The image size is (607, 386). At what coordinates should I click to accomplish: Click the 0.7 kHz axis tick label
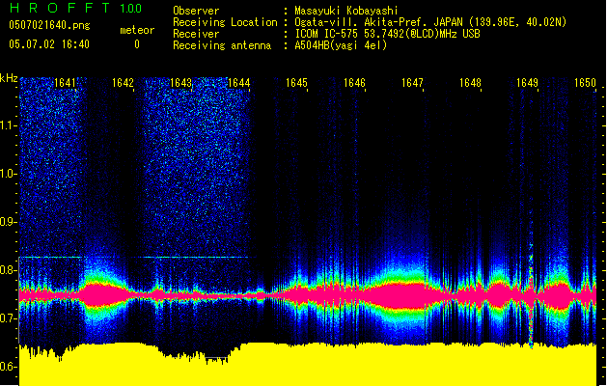(7, 318)
